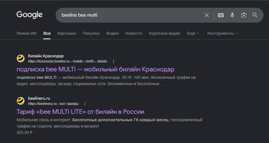Expand the Ещё dropdown menu

pyautogui.click(x=193, y=33)
